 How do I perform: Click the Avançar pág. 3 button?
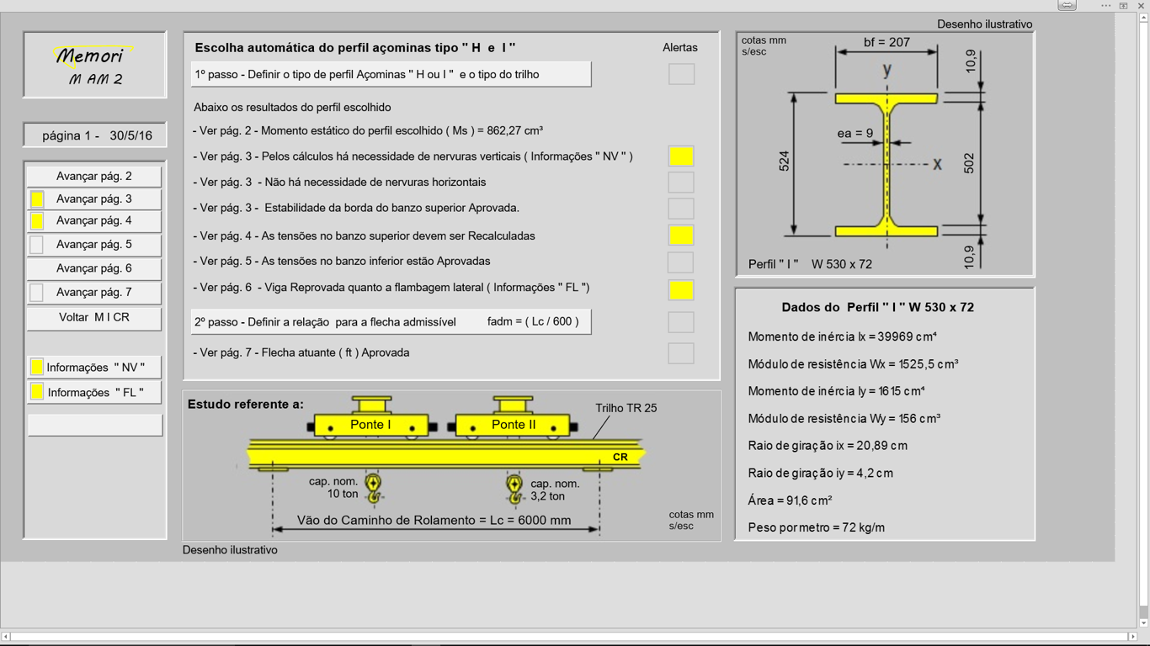[x=94, y=199]
